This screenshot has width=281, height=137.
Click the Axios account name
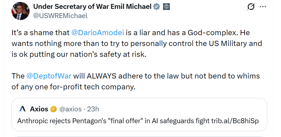click(39, 109)
